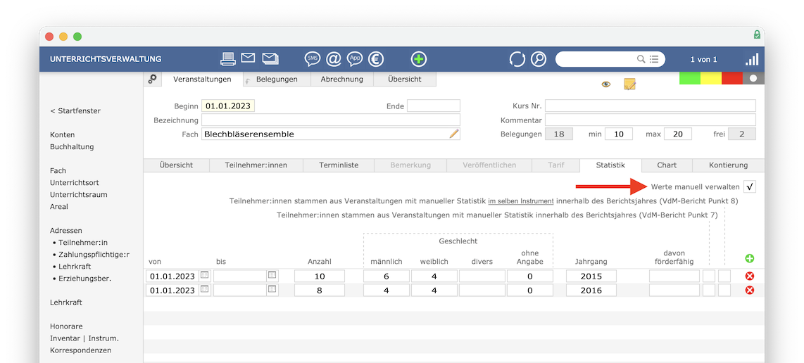This screenshot has width=804, height=363.
Task: Click the min field showing 10
Action: (619, 134)
